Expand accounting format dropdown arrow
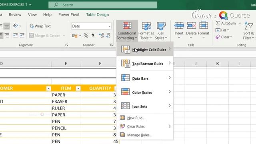256x144 pixels. [80, 36]
